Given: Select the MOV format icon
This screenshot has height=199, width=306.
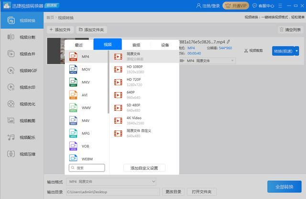Looking at the screenshot, I should click(73, 69).
